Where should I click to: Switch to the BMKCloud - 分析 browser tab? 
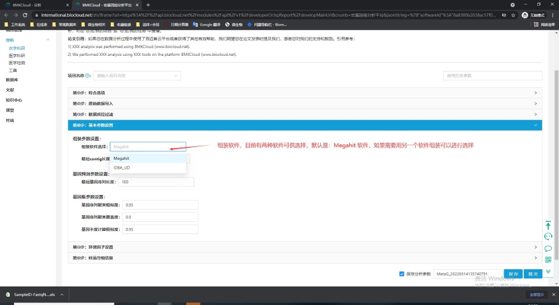35,5
